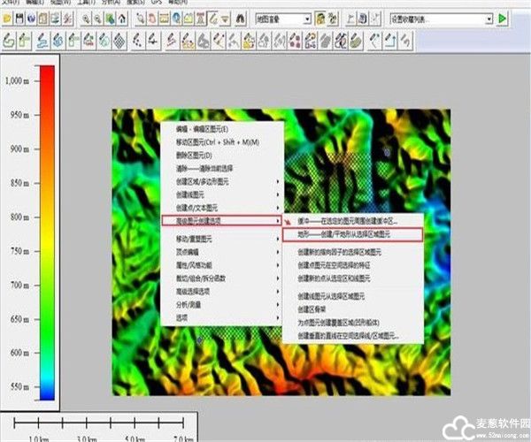Click the last curved-arrows digitizer icon
531x442 pixels.
coord(406,41)
